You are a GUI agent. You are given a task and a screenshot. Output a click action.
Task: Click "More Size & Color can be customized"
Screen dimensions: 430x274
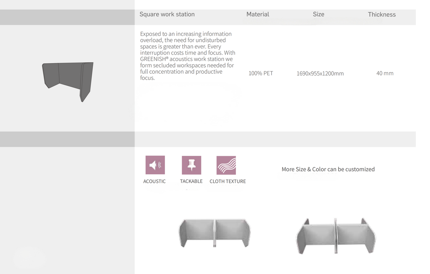tap(328, 169)
